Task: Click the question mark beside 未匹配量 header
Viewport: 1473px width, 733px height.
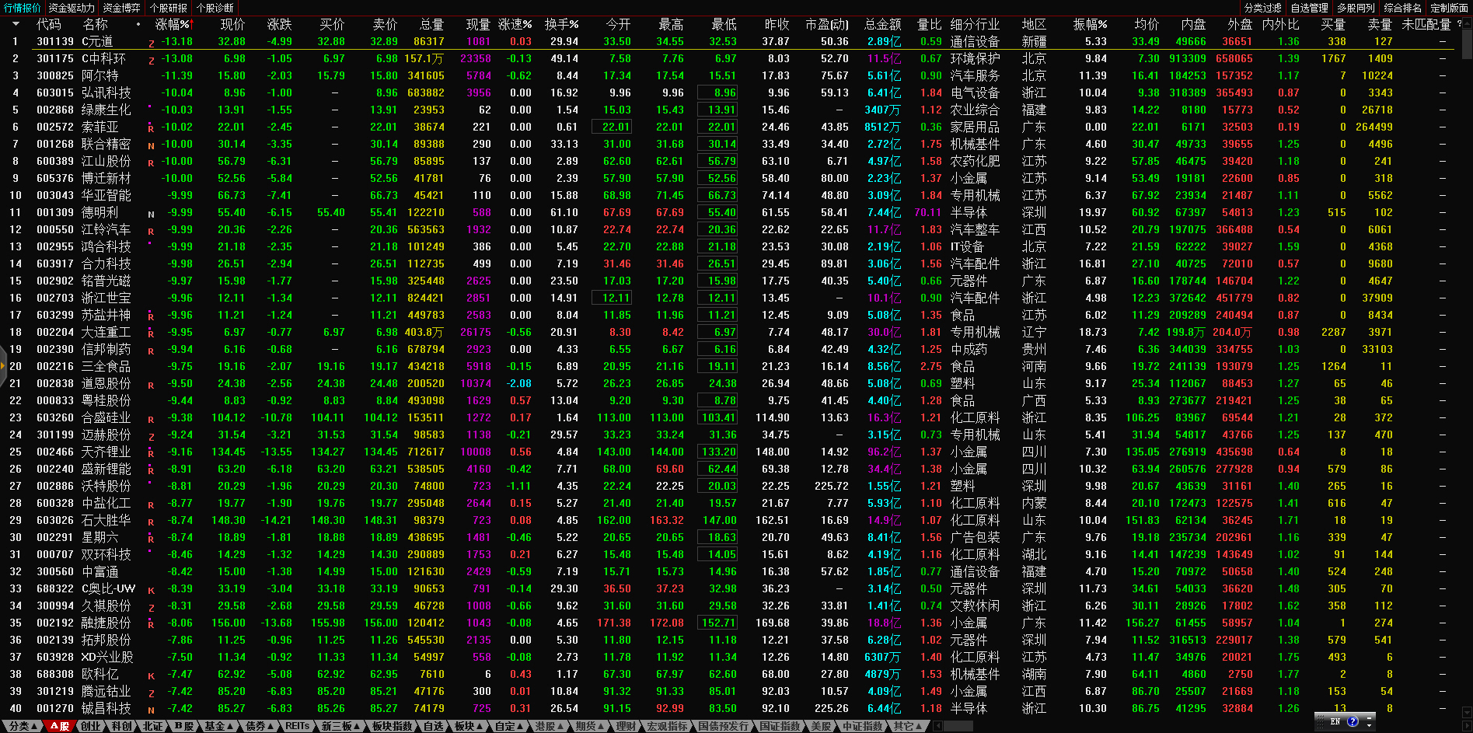Action: pyautogui.click(x=1460, y=24)
